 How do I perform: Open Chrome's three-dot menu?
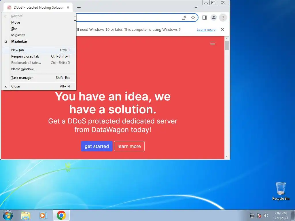223,18
